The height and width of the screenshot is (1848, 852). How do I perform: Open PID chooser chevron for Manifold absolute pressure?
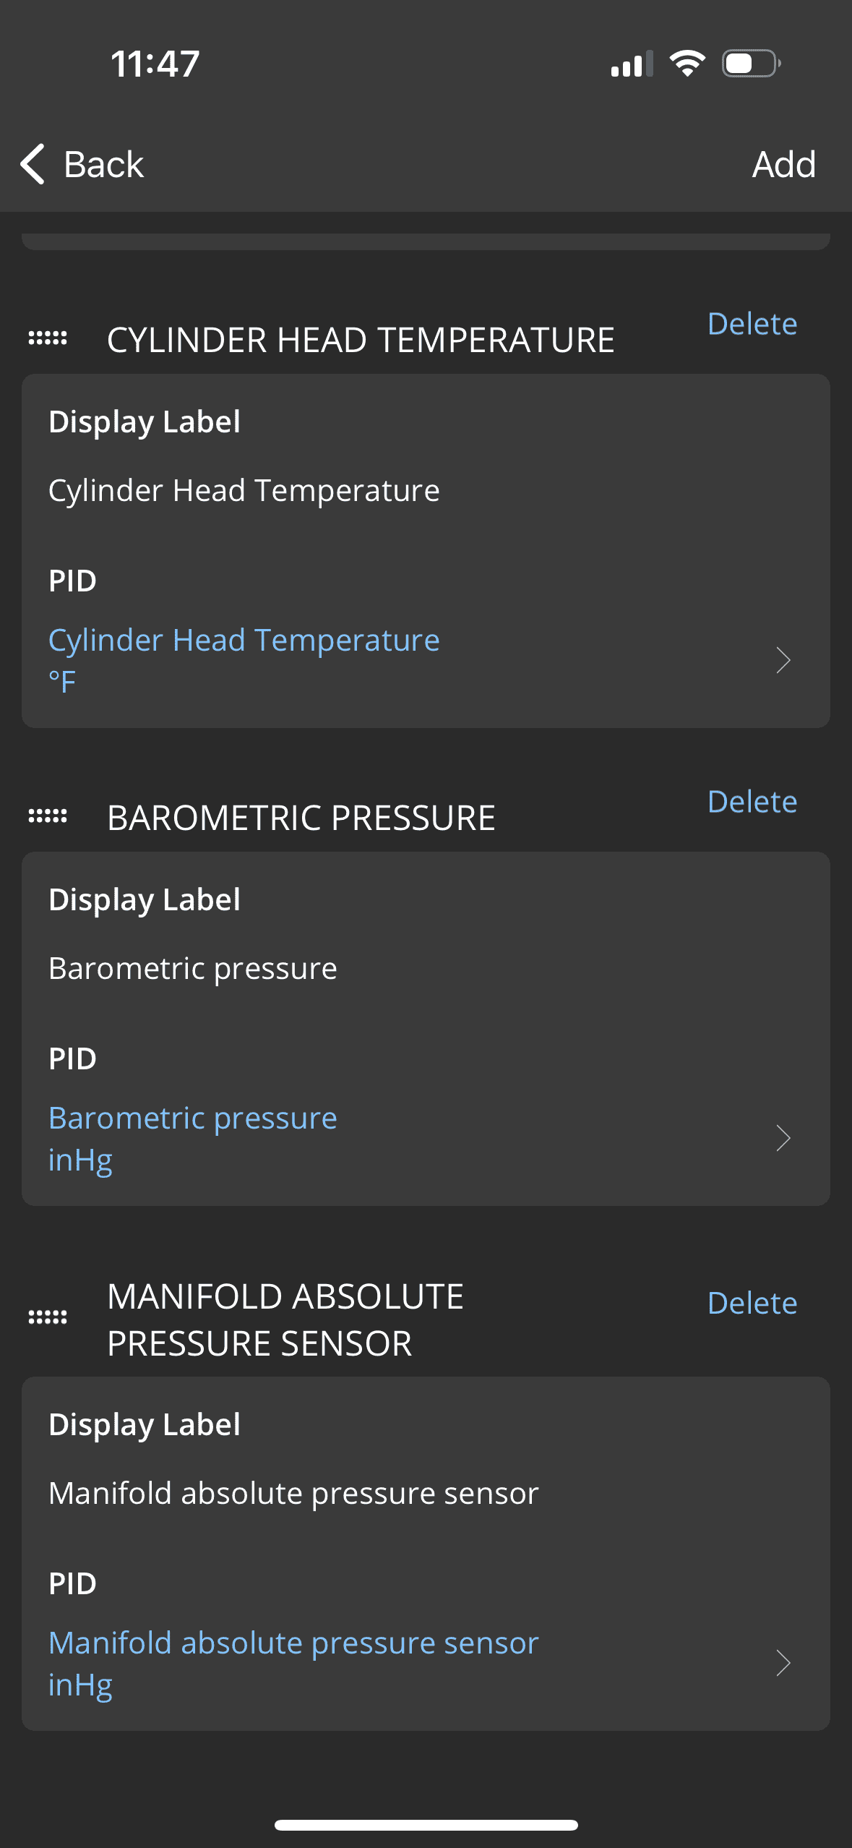tap(783, 1663)
